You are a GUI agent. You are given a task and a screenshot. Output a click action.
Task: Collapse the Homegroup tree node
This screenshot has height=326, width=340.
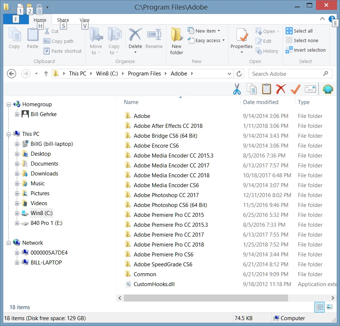click(8, 104)
